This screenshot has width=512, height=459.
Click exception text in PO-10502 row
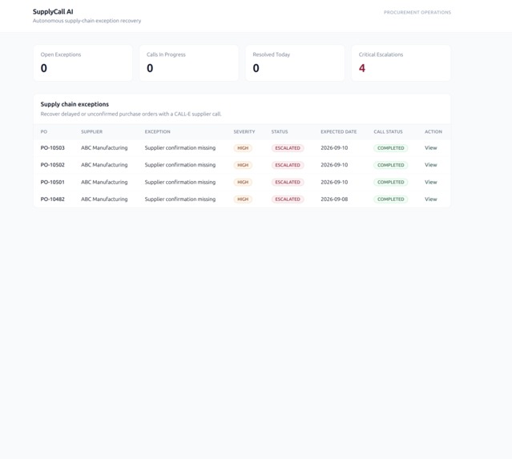click(x=180, y=165)
